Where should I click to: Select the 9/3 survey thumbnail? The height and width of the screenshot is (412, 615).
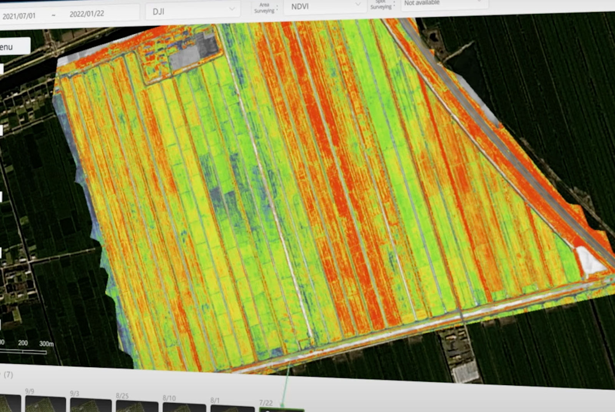(x=91, y=405)
